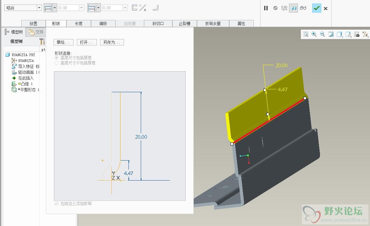Click the 草绘... button
The width and height of the screenshot is (370, 226).
(x=64, y=42)
